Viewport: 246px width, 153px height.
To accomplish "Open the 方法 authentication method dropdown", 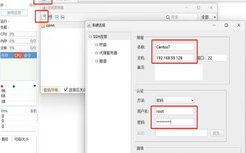I will pyautogui.click(x=175, y=100).
